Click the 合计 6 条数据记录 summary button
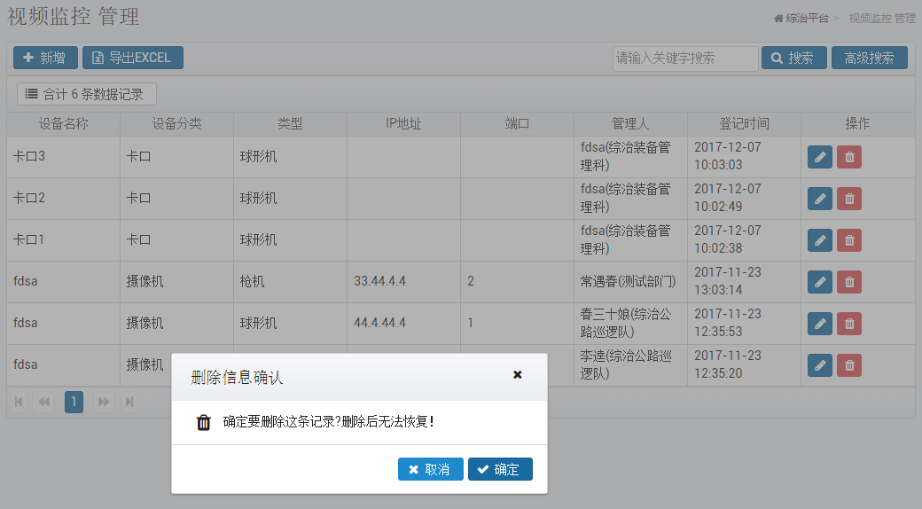The width and height of the screenshot is (922, 509). pos(87,94)
